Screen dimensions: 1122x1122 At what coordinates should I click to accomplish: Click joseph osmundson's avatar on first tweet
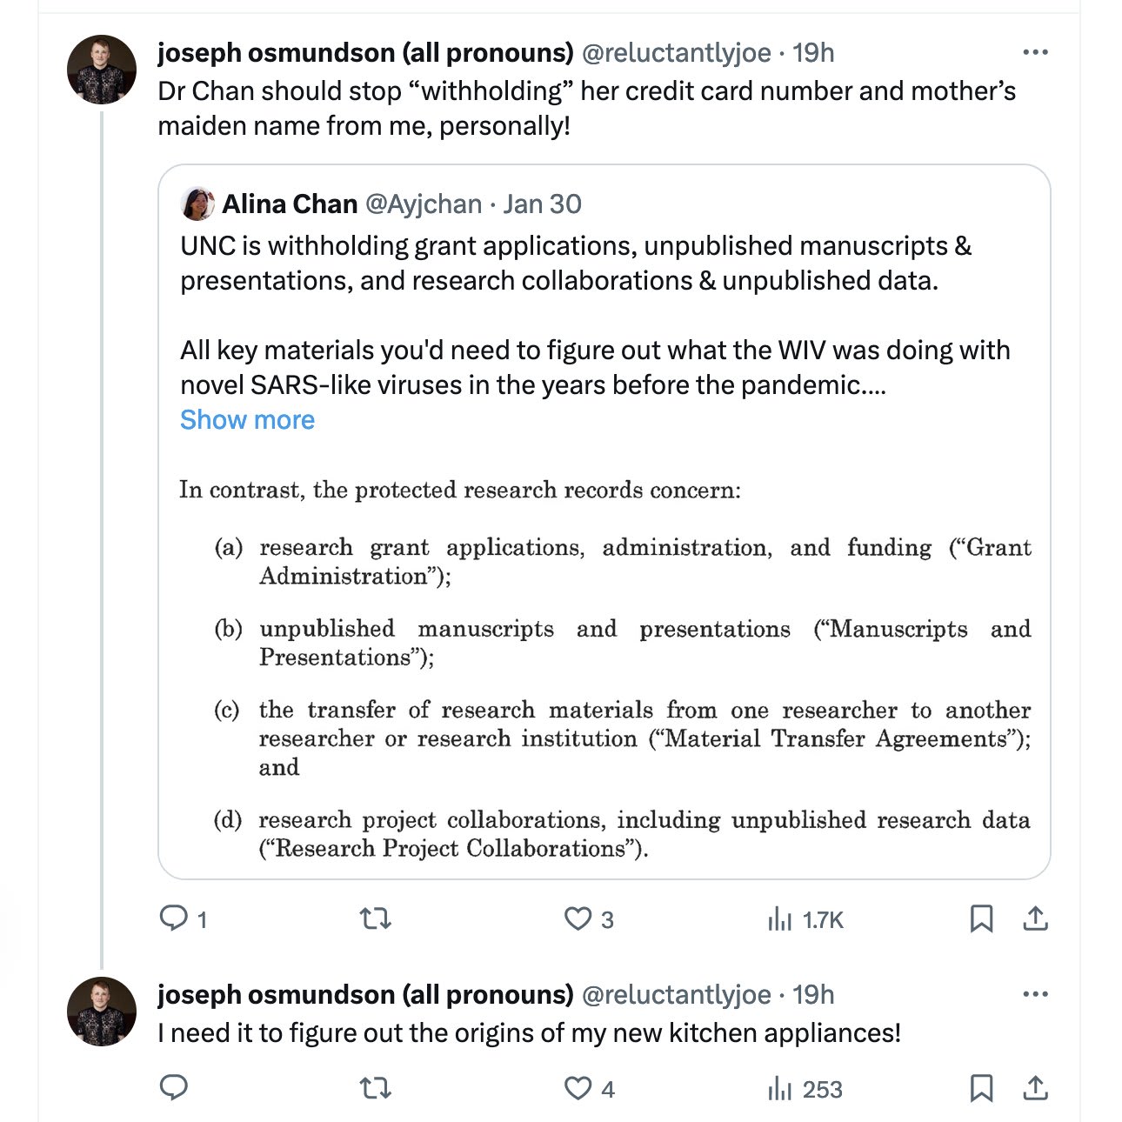[x=102, y=70]
